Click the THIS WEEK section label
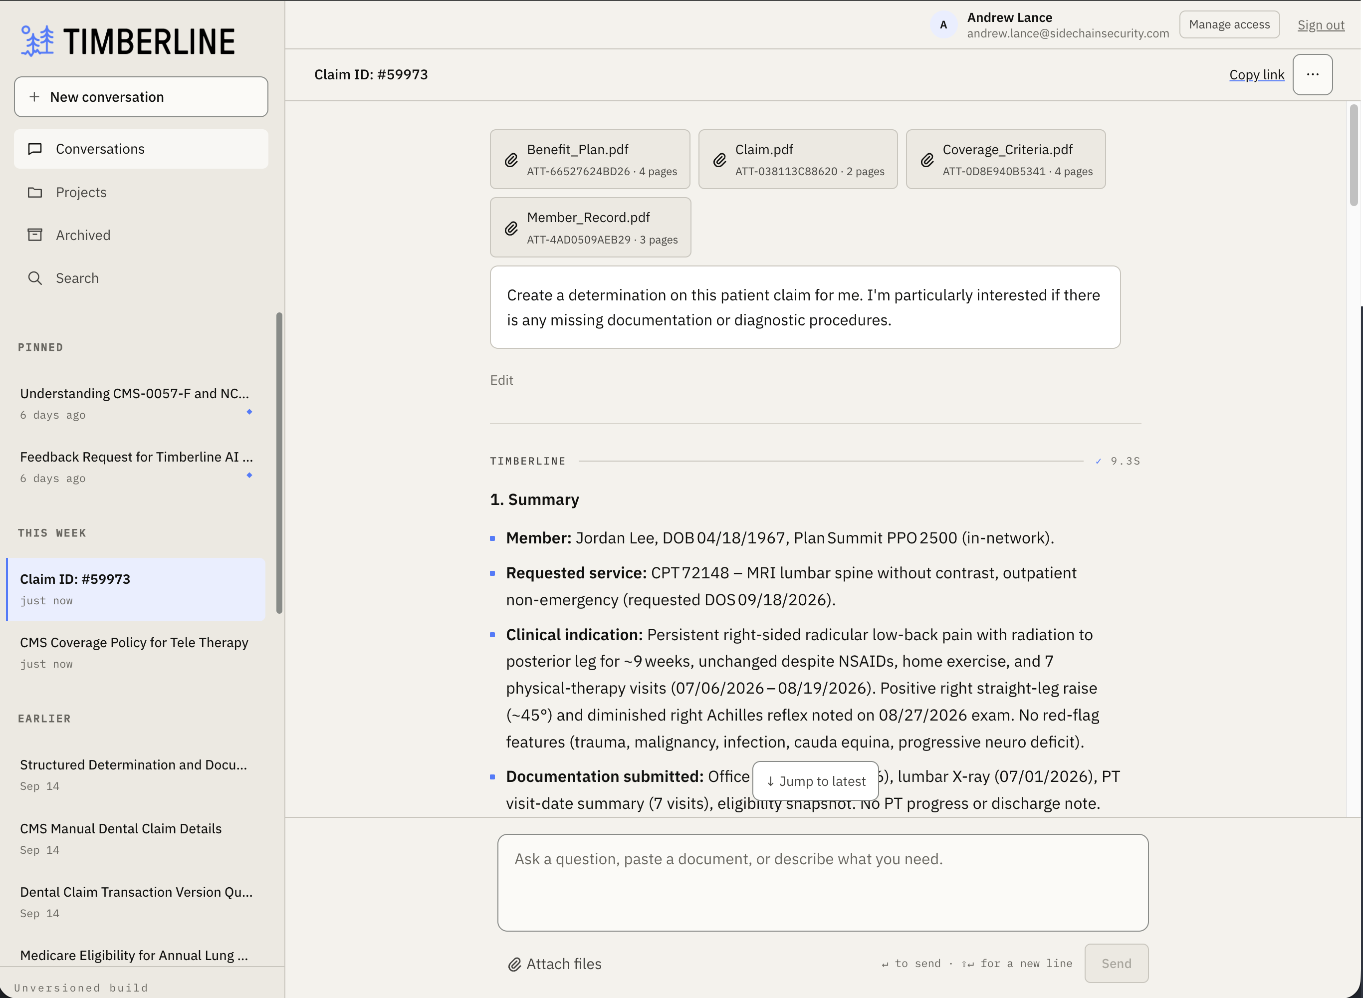 click(x=52, y=533)
